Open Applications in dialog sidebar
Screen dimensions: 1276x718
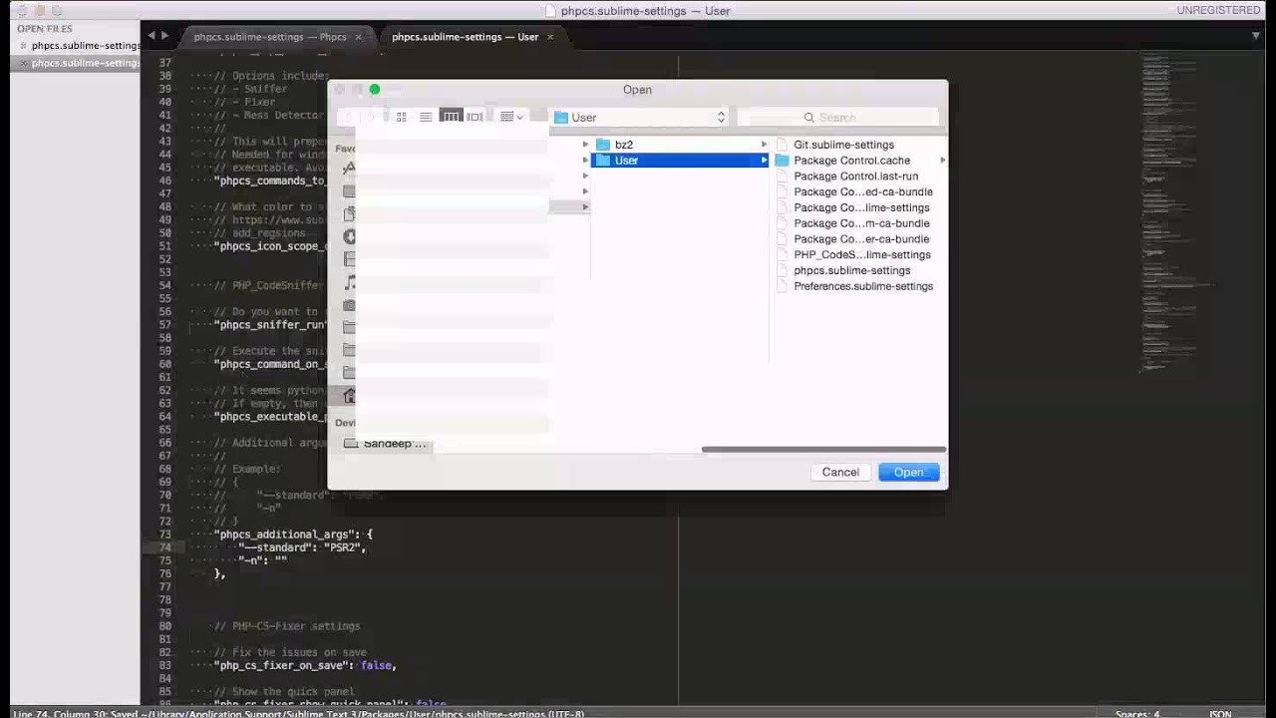coord(349,169)
